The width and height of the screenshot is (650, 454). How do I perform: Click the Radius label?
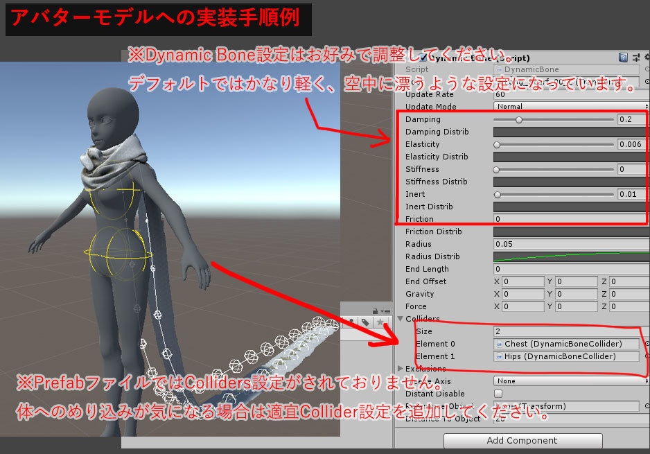[419, 244]
